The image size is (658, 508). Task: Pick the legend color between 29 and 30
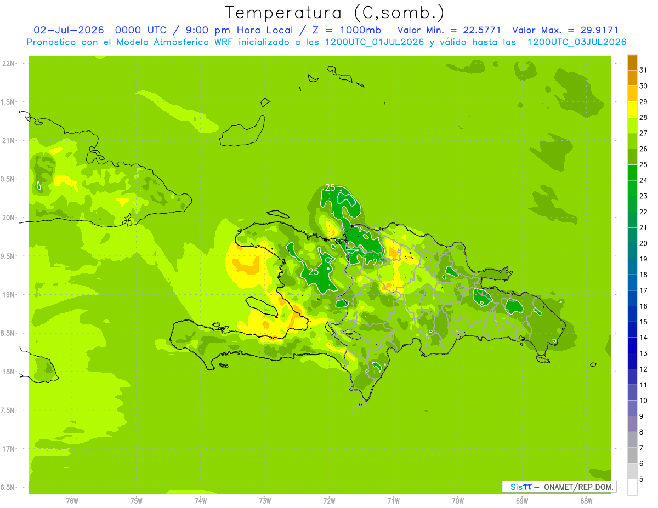coord(632,94)
